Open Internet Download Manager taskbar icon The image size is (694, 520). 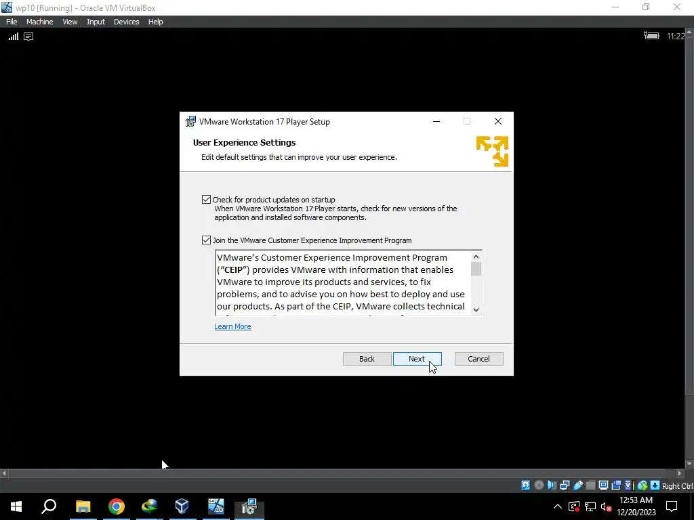click(150, 506)
